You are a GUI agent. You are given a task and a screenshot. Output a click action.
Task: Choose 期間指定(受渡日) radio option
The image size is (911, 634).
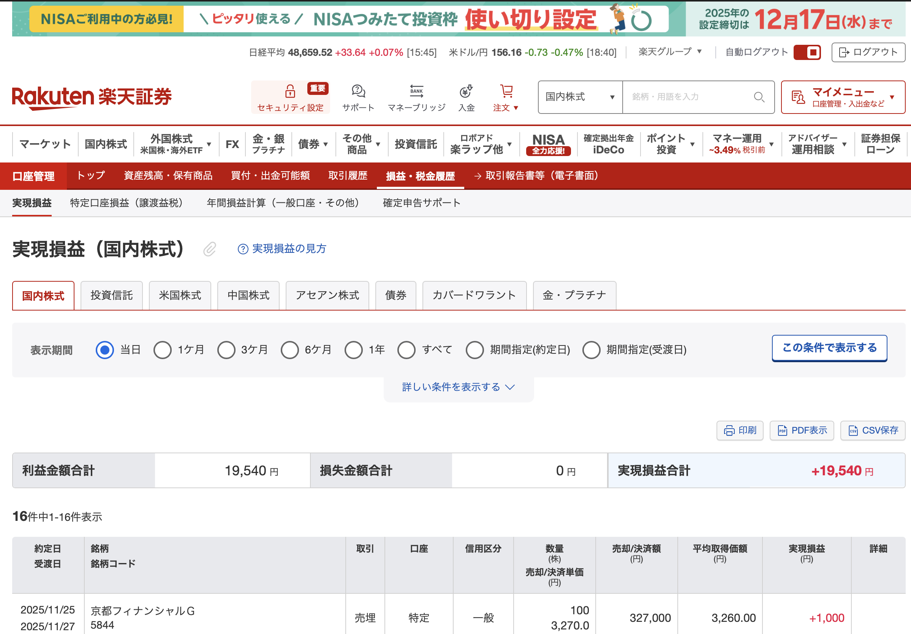coord(591,350)
